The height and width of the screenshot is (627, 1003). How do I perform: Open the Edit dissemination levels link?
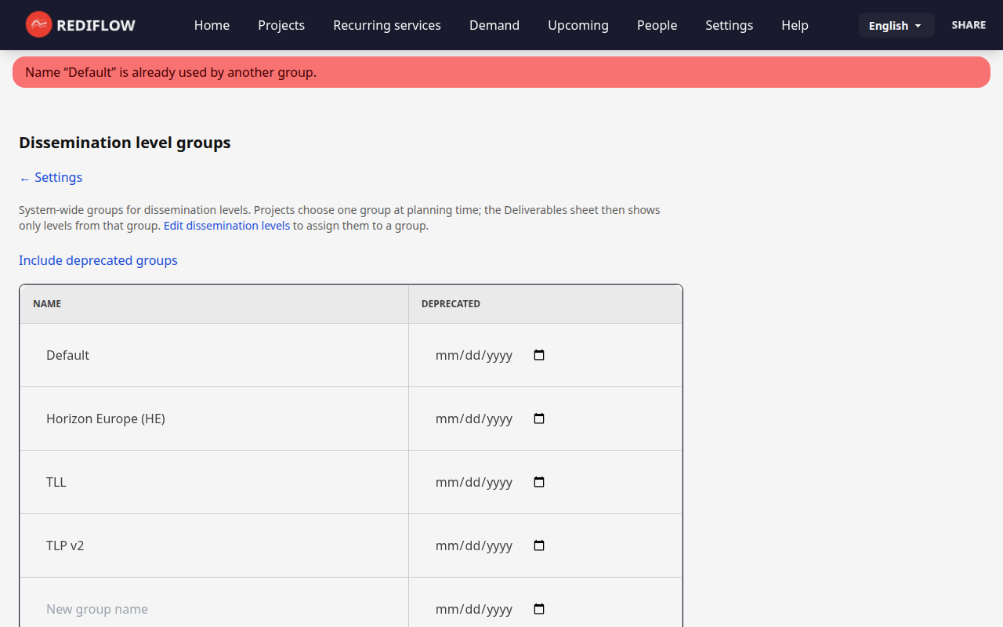click(x=226, y=225)
